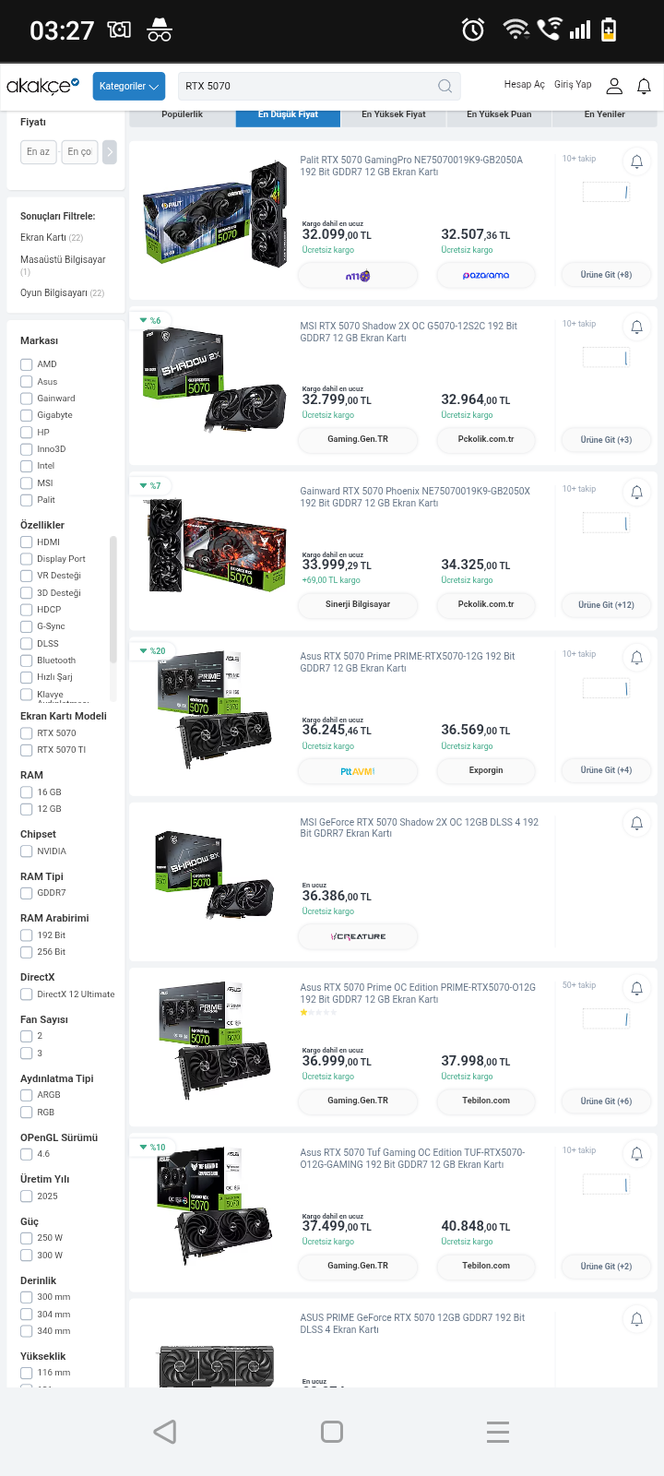Image resolution: width=664 pixels, height=1476 pixels.
Task: Click the user profile icon in header
Action: click(x=614, y=86)
